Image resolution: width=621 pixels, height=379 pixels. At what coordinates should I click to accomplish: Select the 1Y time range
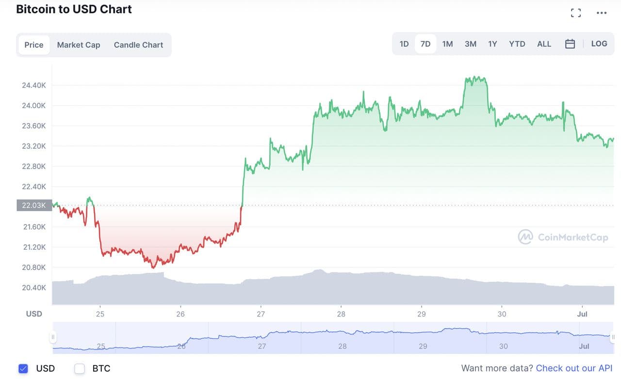[492, 44]
